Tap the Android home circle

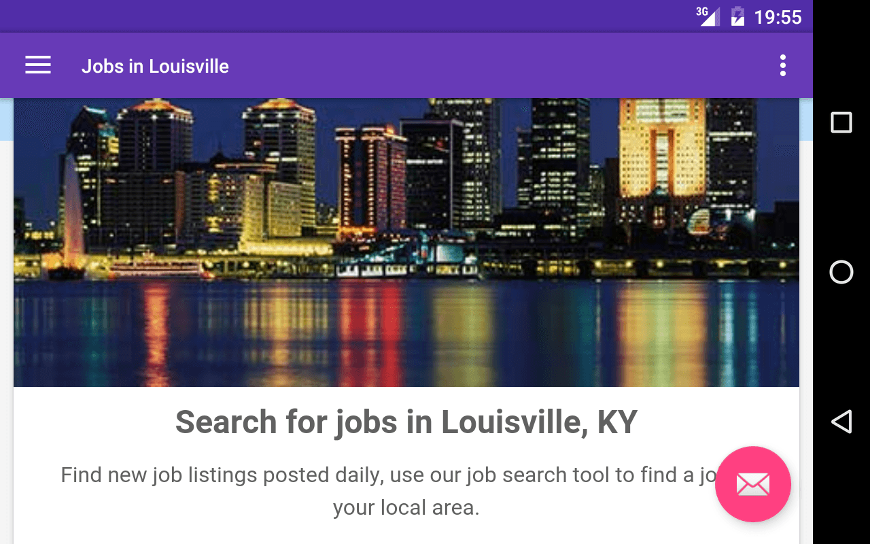click(841, 272)
